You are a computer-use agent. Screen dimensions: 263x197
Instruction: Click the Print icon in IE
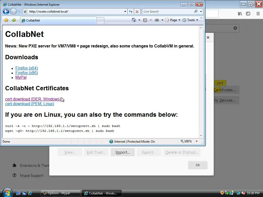157,20
